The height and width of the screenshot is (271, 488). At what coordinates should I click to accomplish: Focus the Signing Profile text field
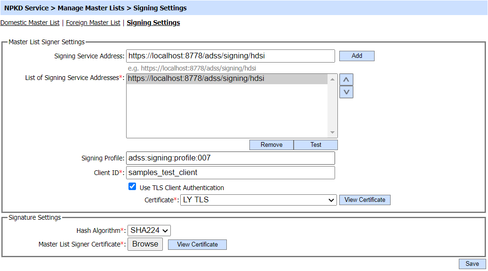(231, 158)
